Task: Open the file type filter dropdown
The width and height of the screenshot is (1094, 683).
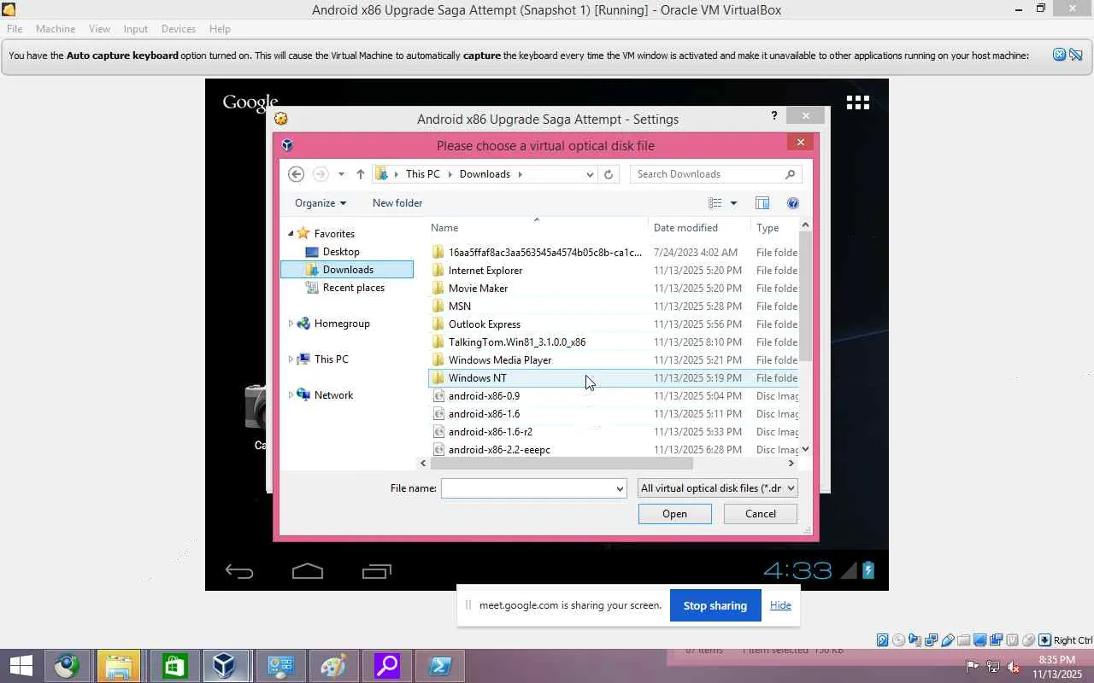Action: (x=717, y=488)
